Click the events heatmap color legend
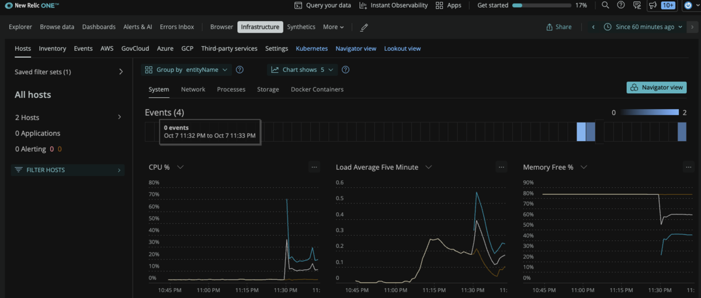 (x=650, y=113)
